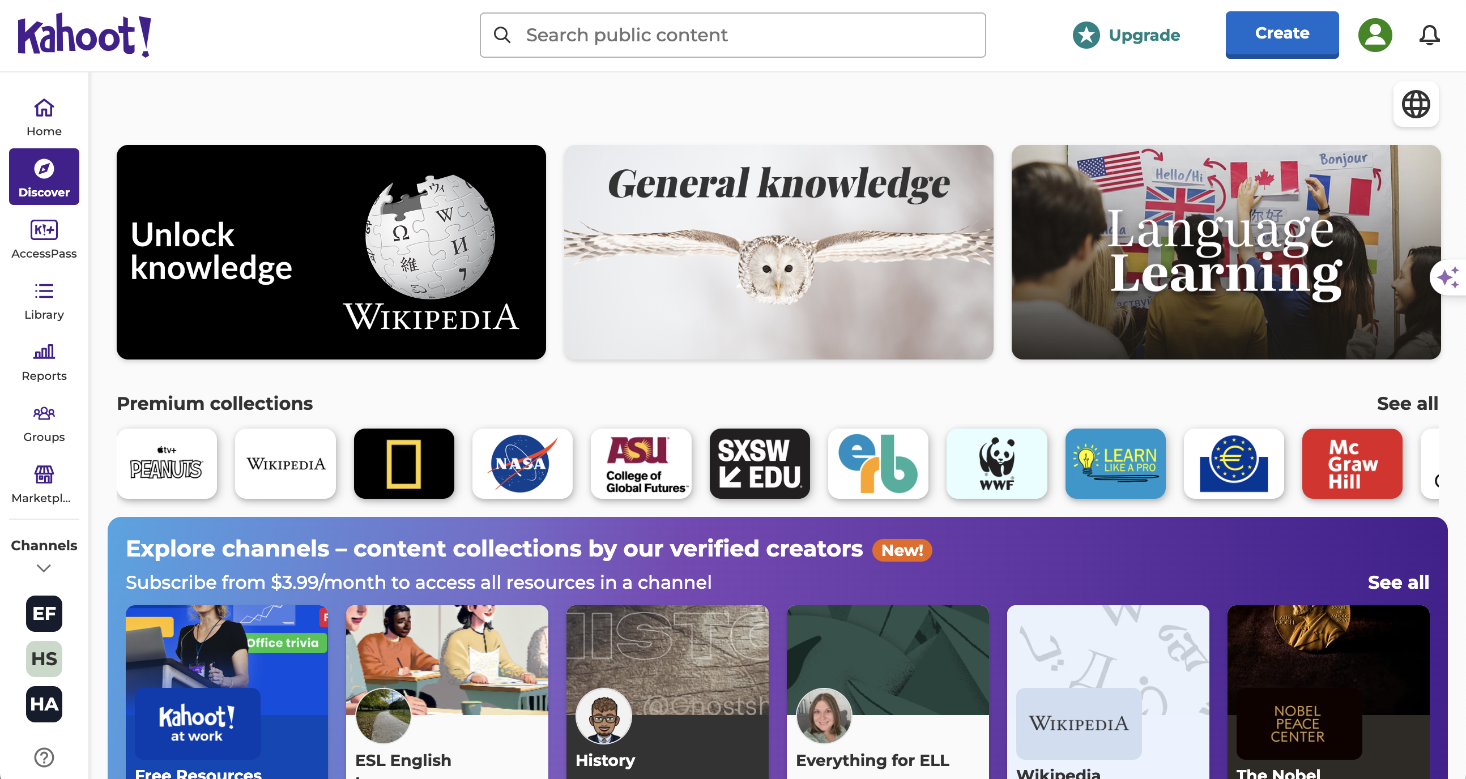The image size is (1466, 779).
Task: Open the Home sidebar icon
Action: [44, 117]
